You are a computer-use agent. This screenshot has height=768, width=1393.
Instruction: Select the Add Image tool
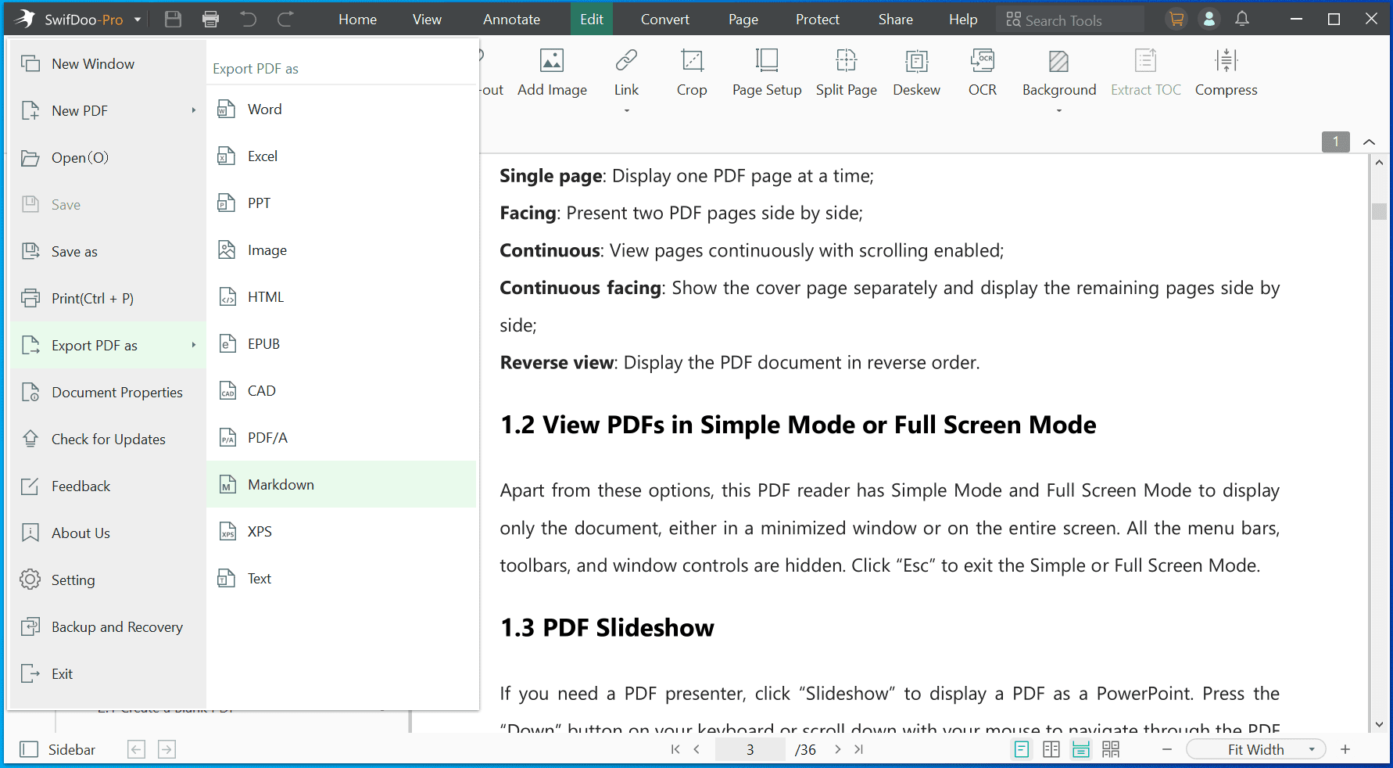[552, 73]
